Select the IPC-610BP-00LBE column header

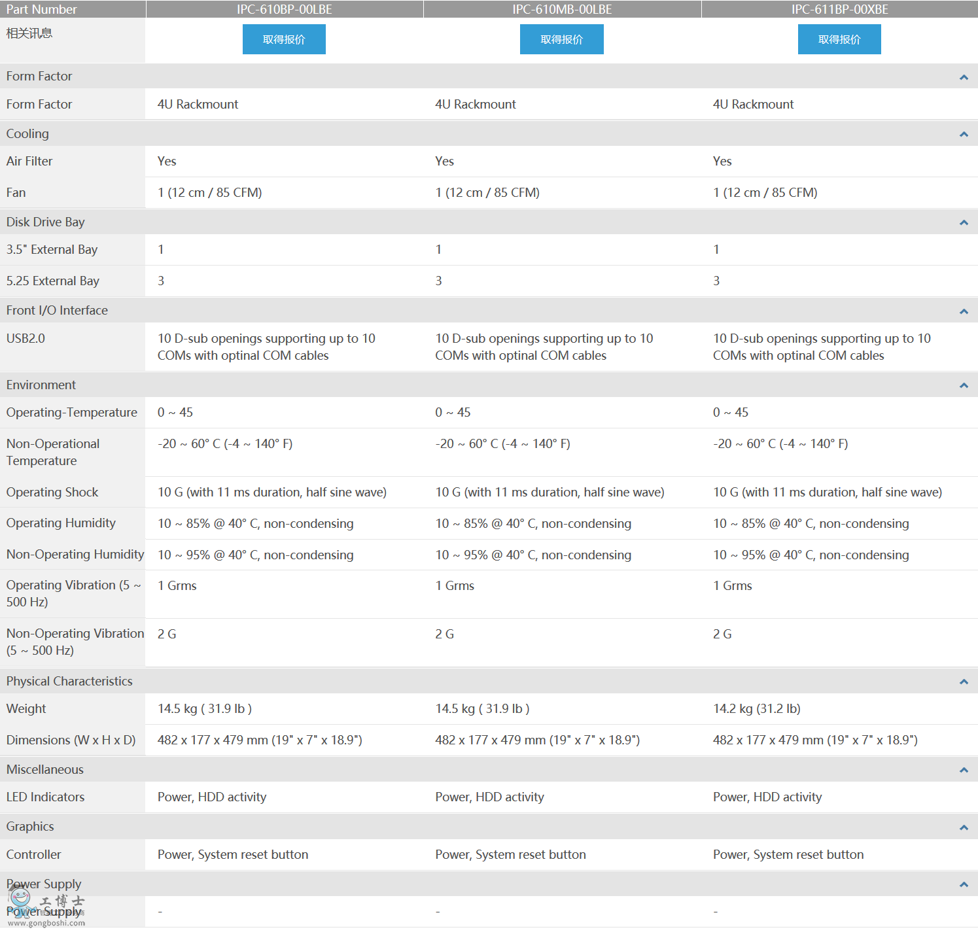coord(284,9)
